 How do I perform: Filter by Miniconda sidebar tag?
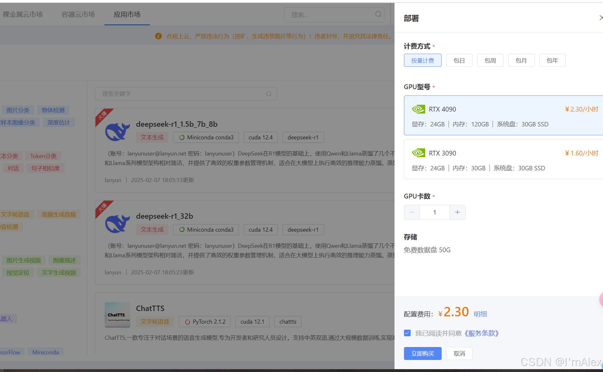[x=46, y=352]
